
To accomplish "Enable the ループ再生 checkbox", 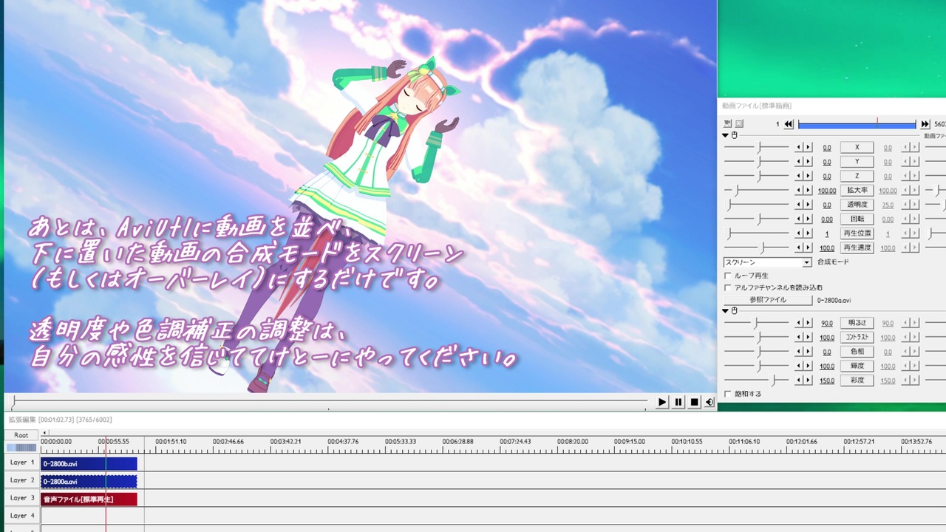I will pos(728,276).
